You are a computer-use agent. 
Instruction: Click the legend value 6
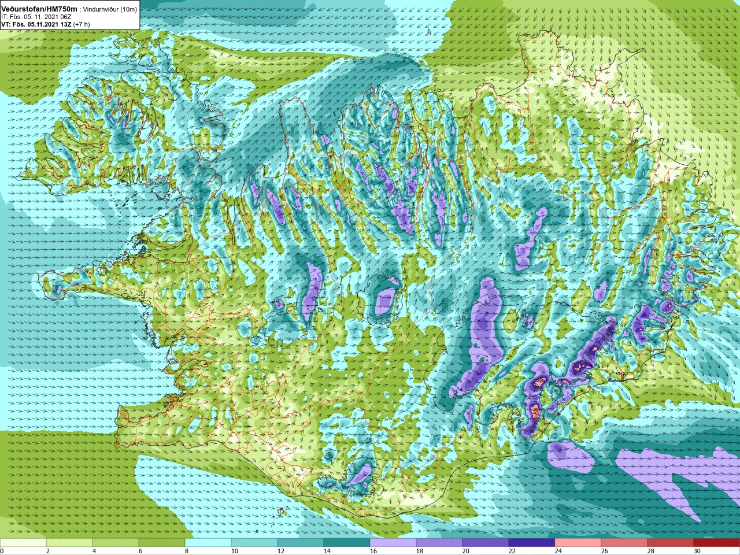[x=140, y=551]
